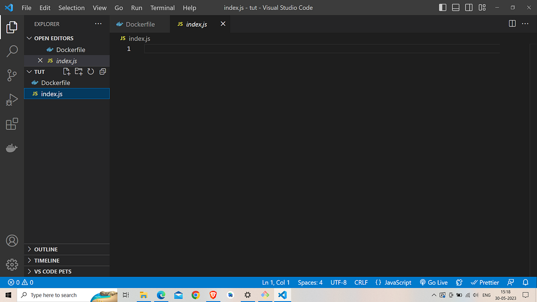The width and height of the screenshot is (537, 302).
Task: Open the Terminal menu
Action: point(162,8)
